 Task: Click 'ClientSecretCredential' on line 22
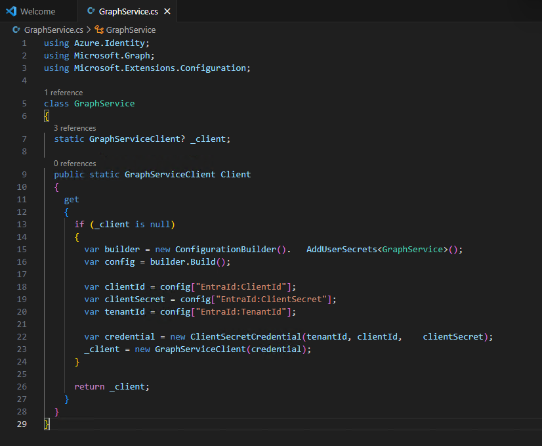246,337
